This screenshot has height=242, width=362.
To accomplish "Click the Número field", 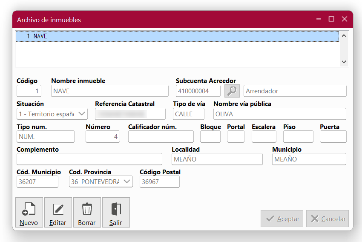I will coord(103,137).
